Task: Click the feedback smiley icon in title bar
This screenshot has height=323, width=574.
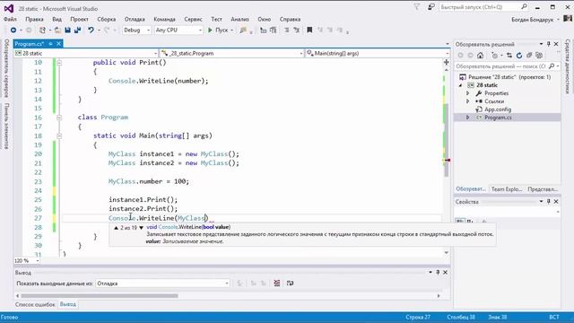Action: pos(431,7)
